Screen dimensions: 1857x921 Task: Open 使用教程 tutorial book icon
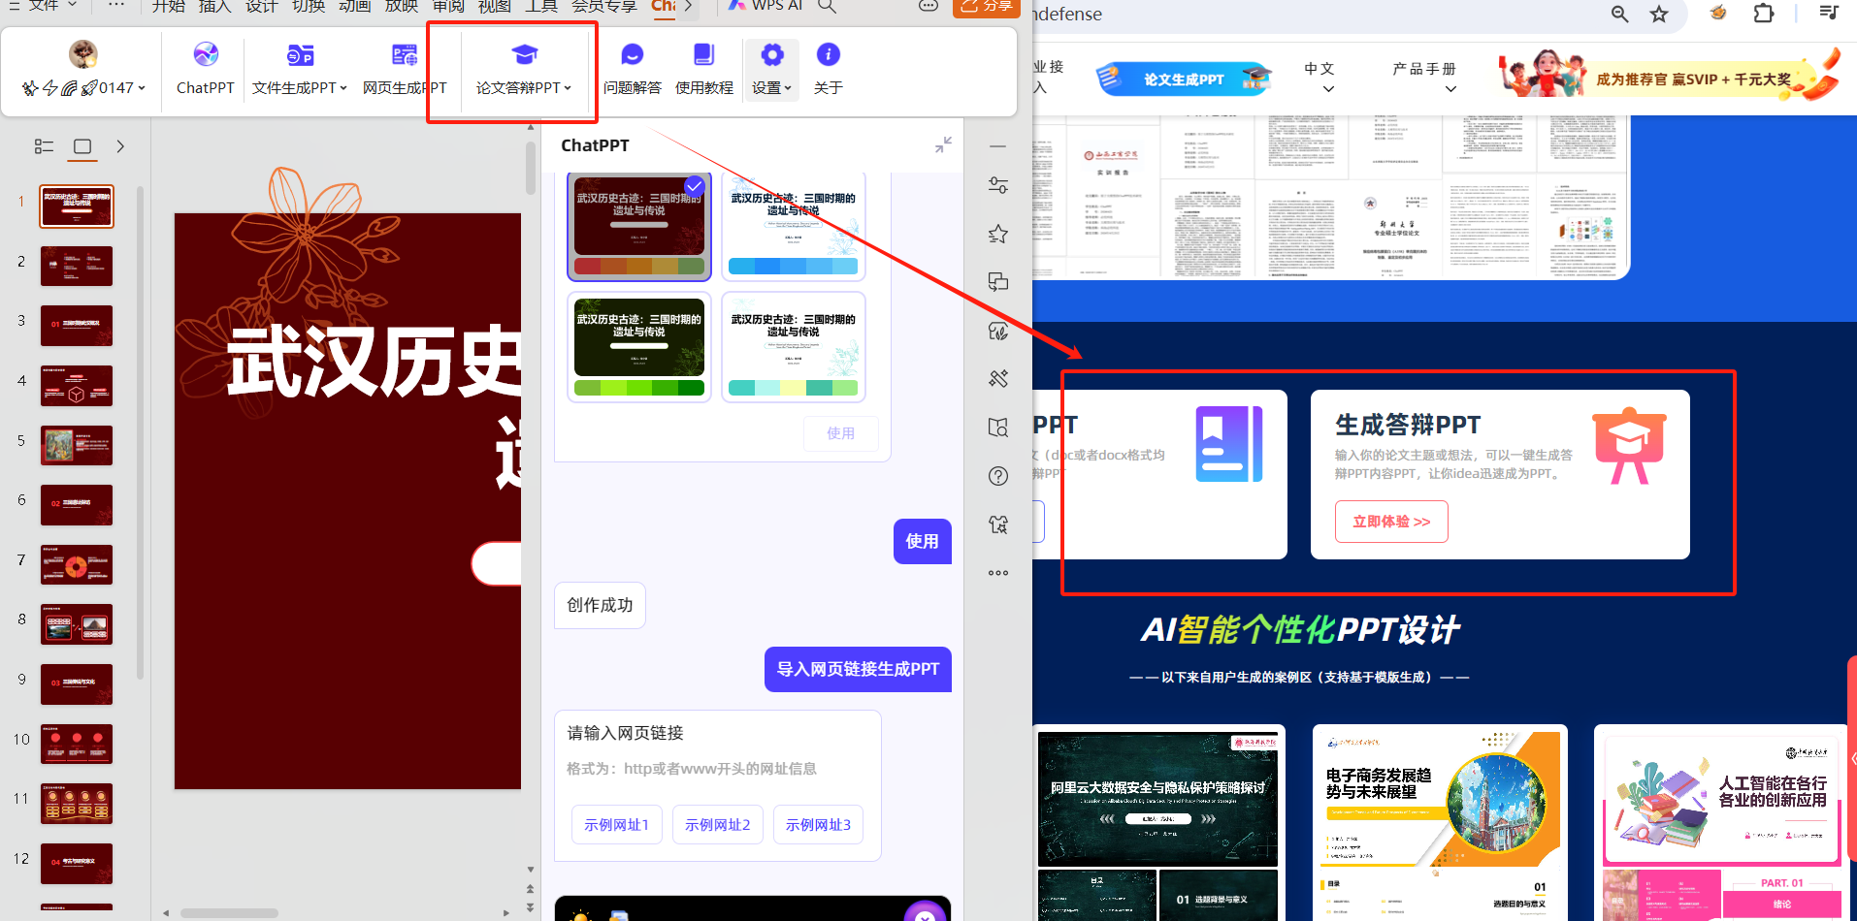coord(704,54)
